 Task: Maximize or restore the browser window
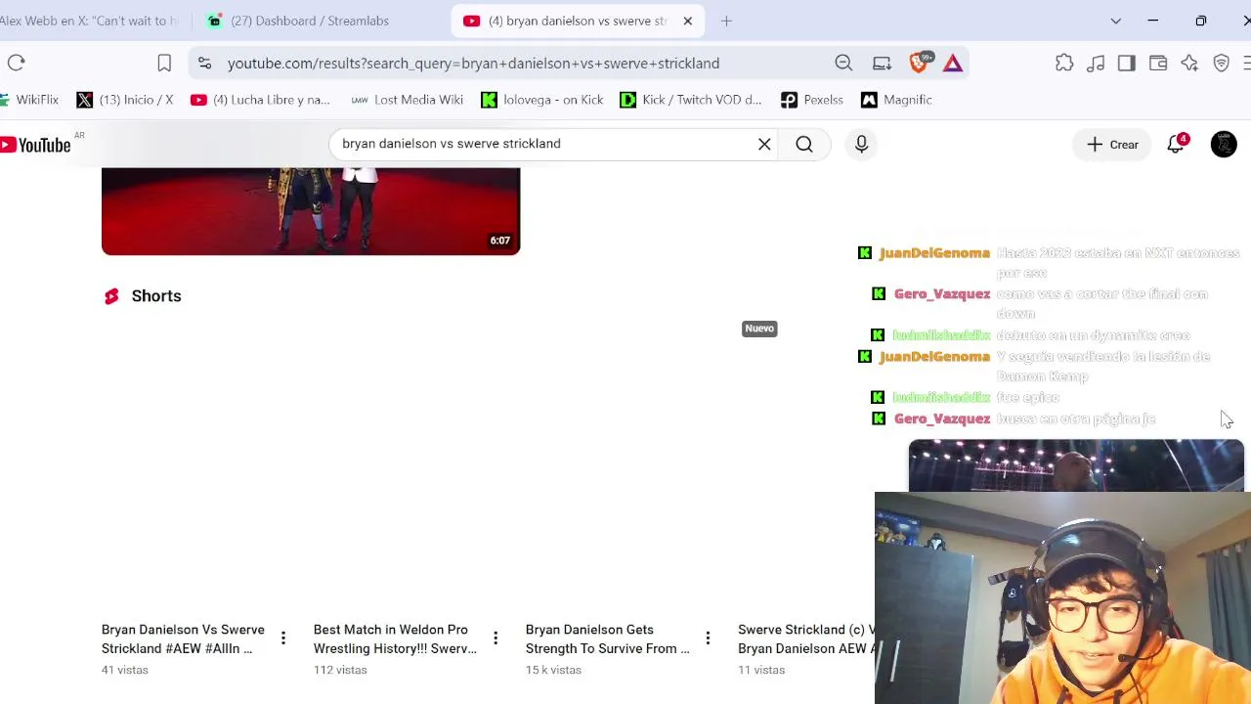(1200, 21)
